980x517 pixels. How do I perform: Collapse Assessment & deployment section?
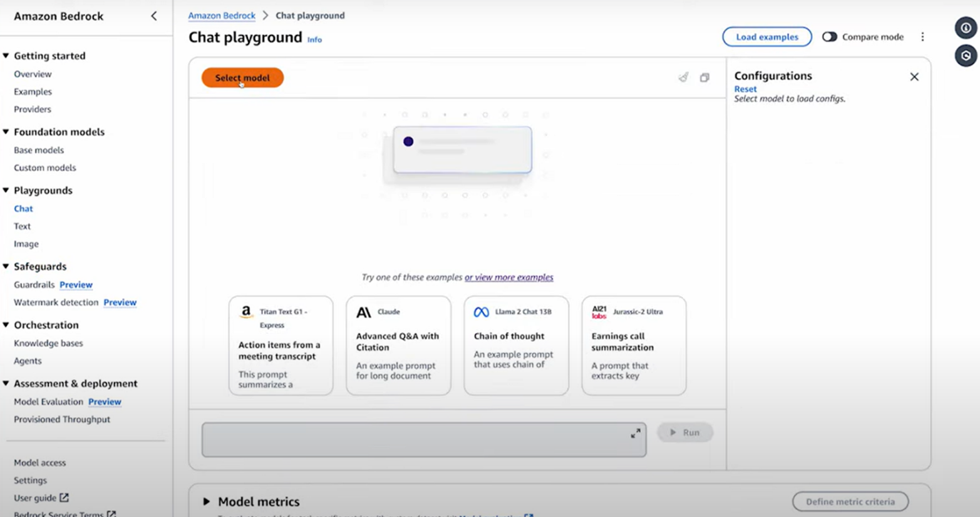tap(6, 383)
